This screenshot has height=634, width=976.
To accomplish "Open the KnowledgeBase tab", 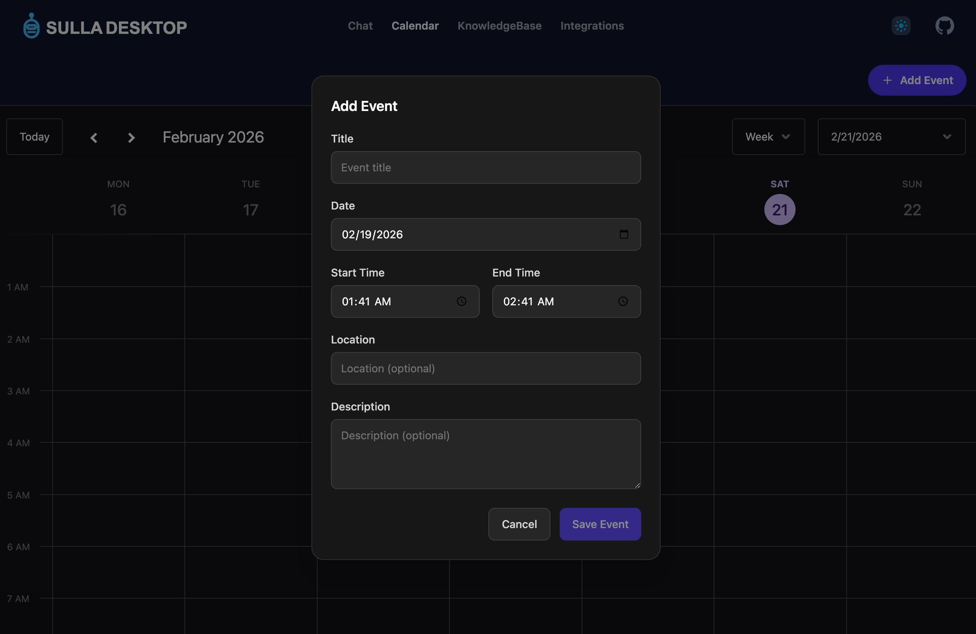I will [x=499, y=26].
